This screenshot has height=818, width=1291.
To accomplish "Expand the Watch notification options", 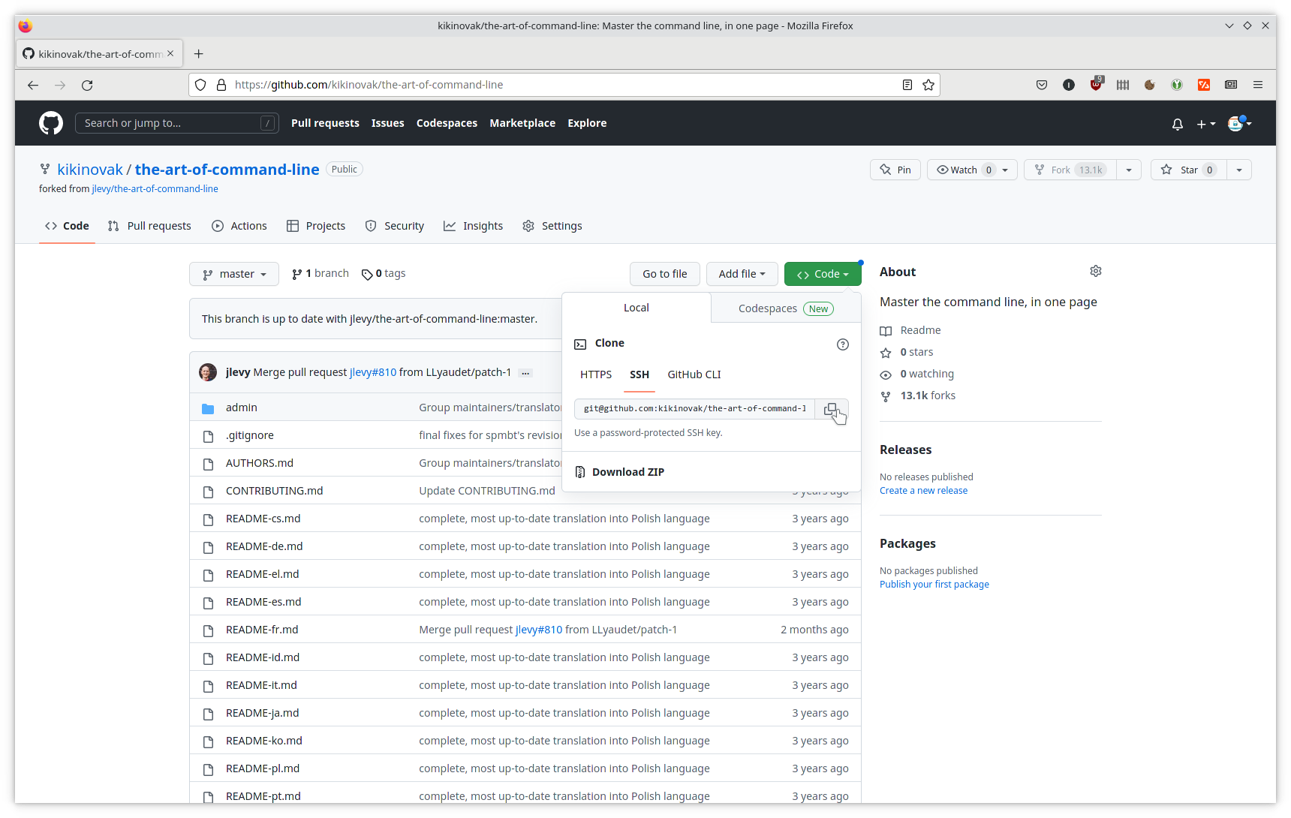I will [1005, 170].
